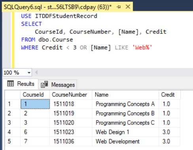Click row header 1 in results grid
193x150 pixels.
point(13,104)
